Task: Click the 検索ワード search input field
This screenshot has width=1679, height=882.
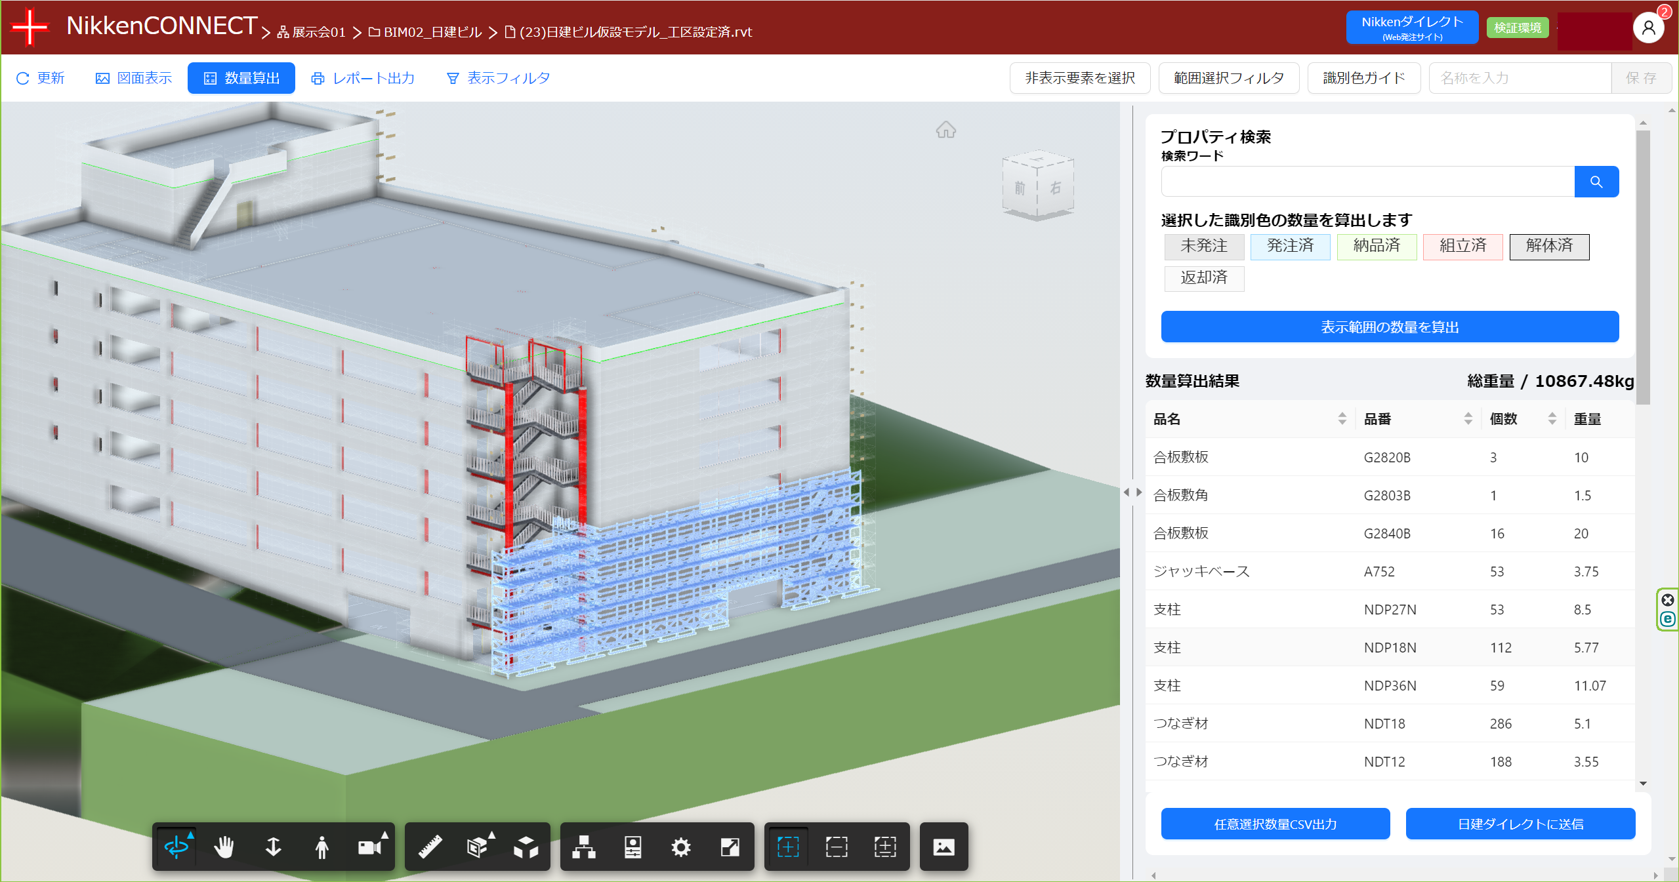Action: point(1367,182)
